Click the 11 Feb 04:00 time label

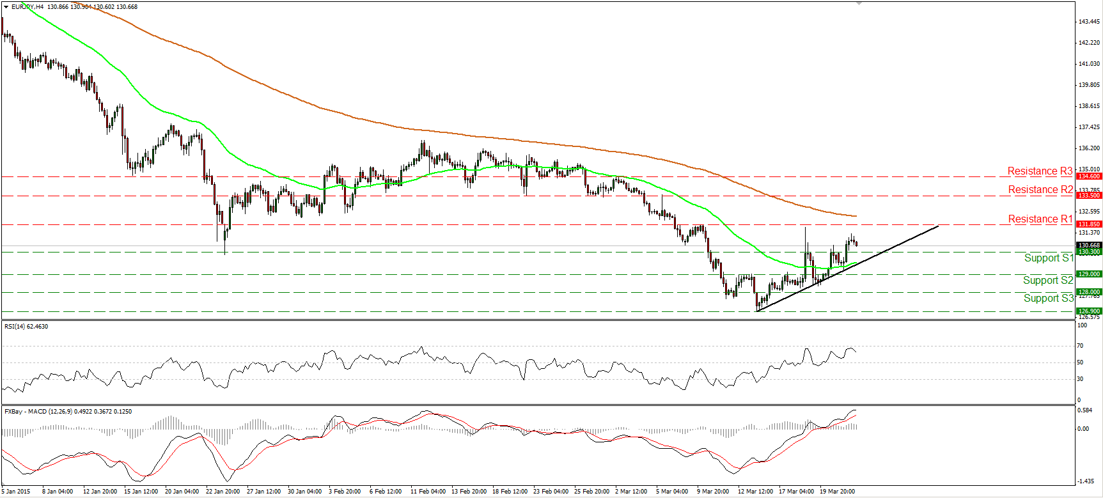click(428, 492)
